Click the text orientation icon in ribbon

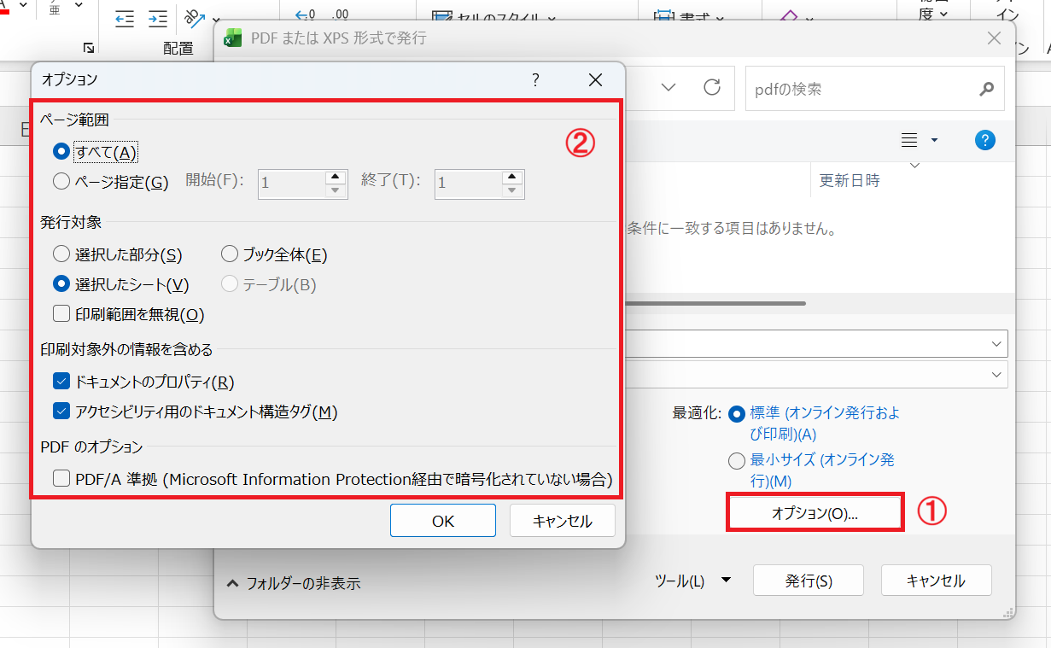pos(194,19)
